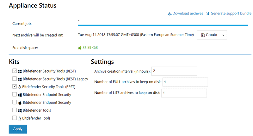Check the Linux Bitdefender Tools checkbox
The width and height of the screenshot is (253, 136).
click(x=15, y=118)
